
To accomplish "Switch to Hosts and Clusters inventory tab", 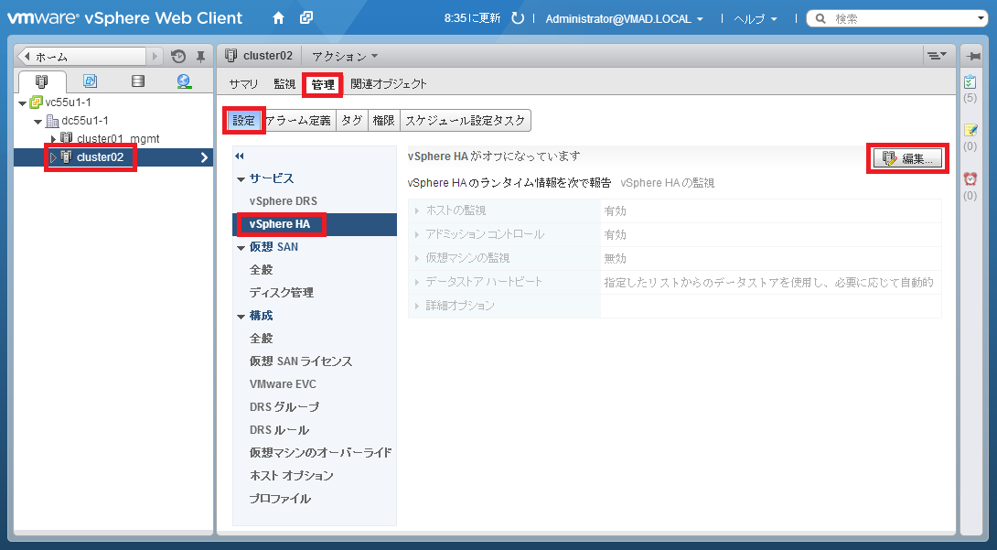I will [x=42, y=81].
